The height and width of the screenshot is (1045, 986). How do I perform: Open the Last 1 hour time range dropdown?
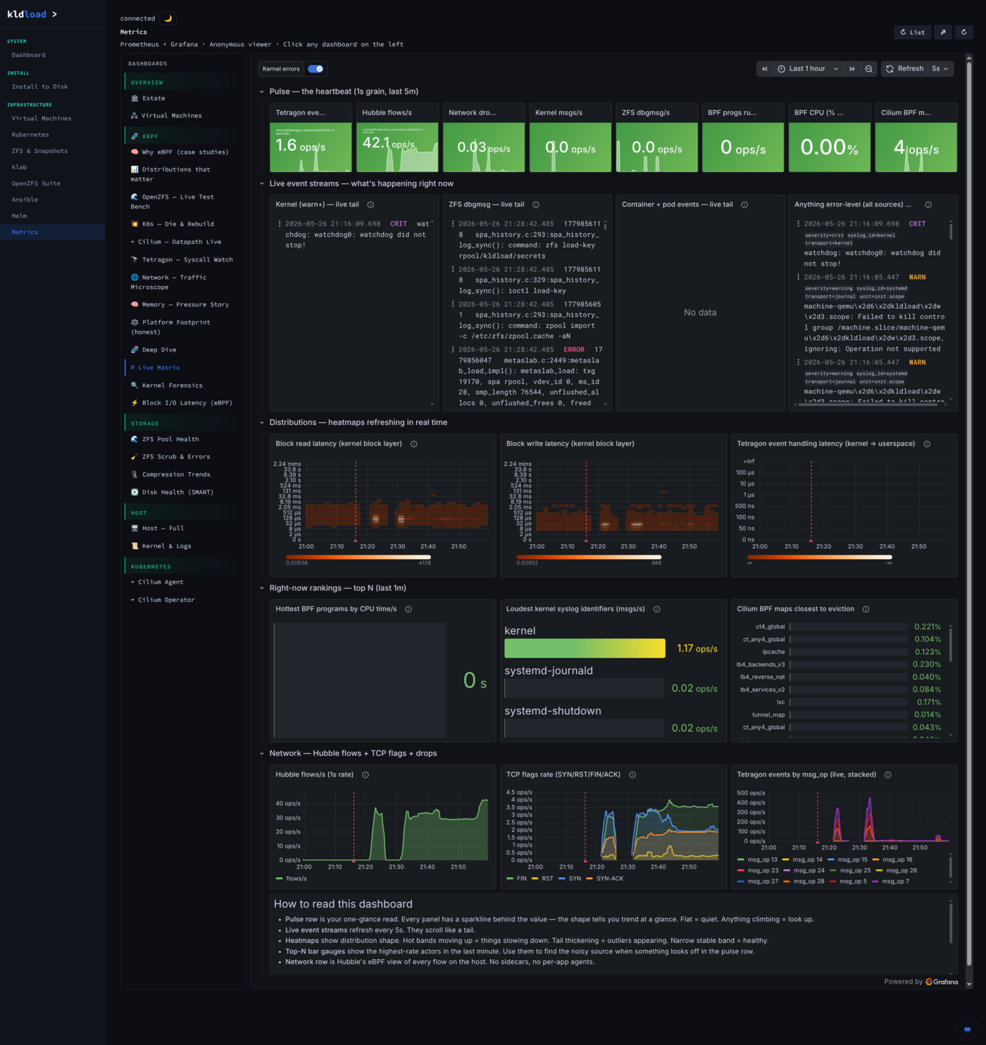coord(808,69)
